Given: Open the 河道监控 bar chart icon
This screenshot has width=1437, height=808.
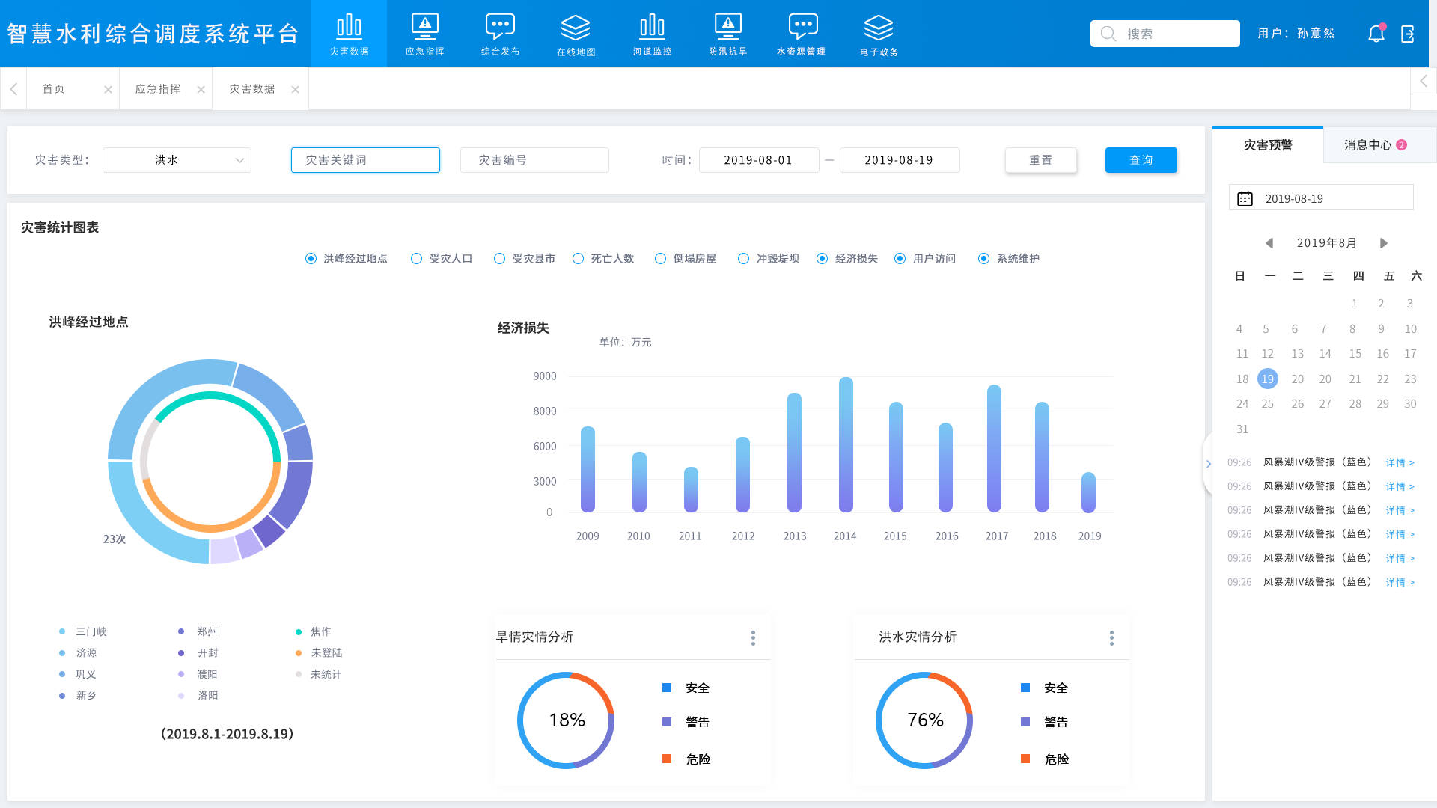Looking at the screenshot, I should coord(652,28).
